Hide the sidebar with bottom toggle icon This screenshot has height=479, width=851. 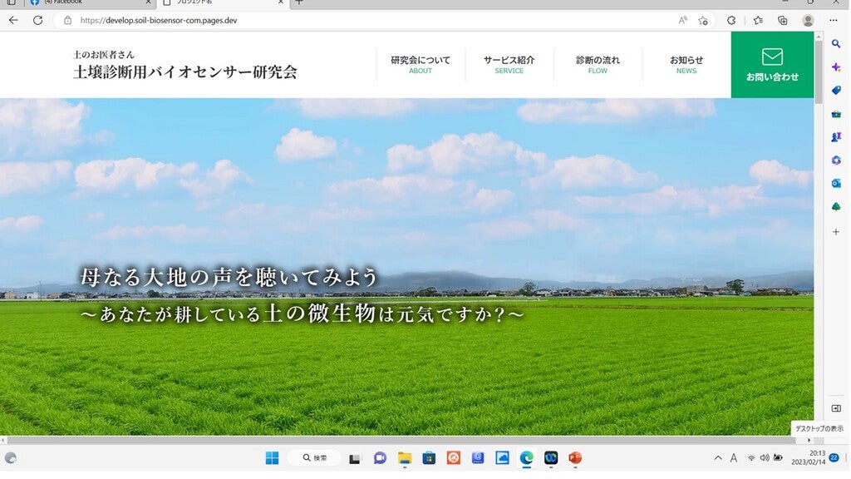pos(836,408)
